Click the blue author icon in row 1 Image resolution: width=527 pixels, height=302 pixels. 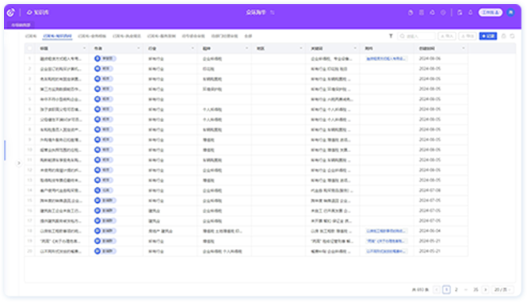coord(97,59)
